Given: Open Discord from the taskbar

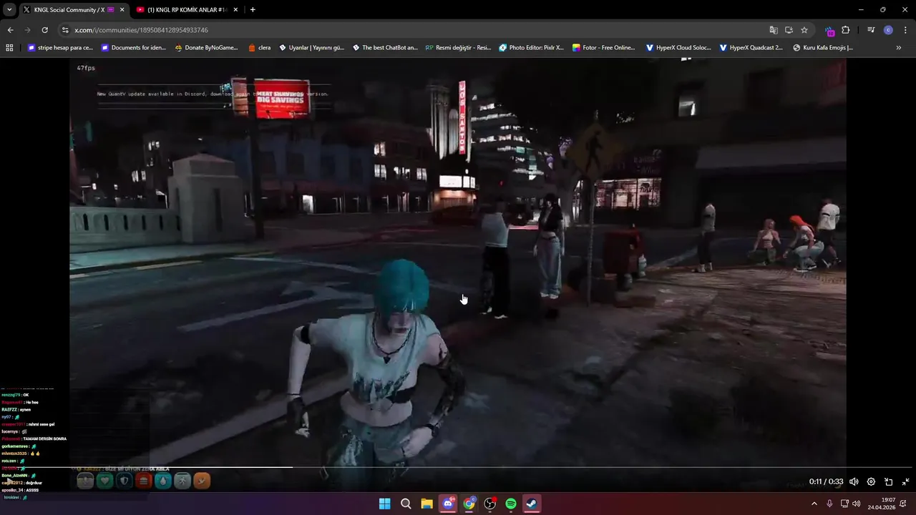Looking at the screenshot, I should (448, 504).
